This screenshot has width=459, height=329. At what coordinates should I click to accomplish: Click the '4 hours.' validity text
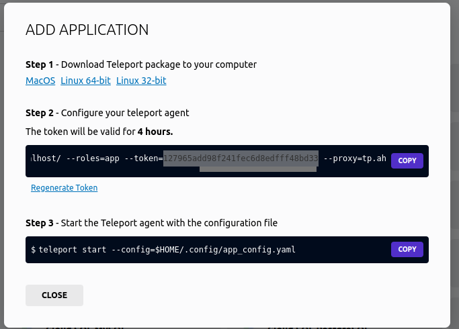[155, 132]
